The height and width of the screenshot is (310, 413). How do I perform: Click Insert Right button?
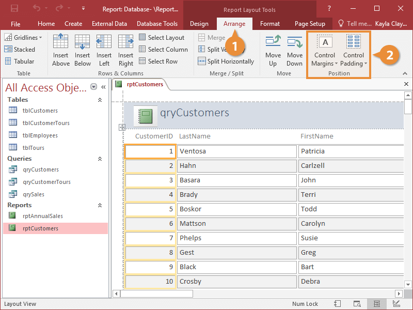pyautogui.click(x=125, y=50)
